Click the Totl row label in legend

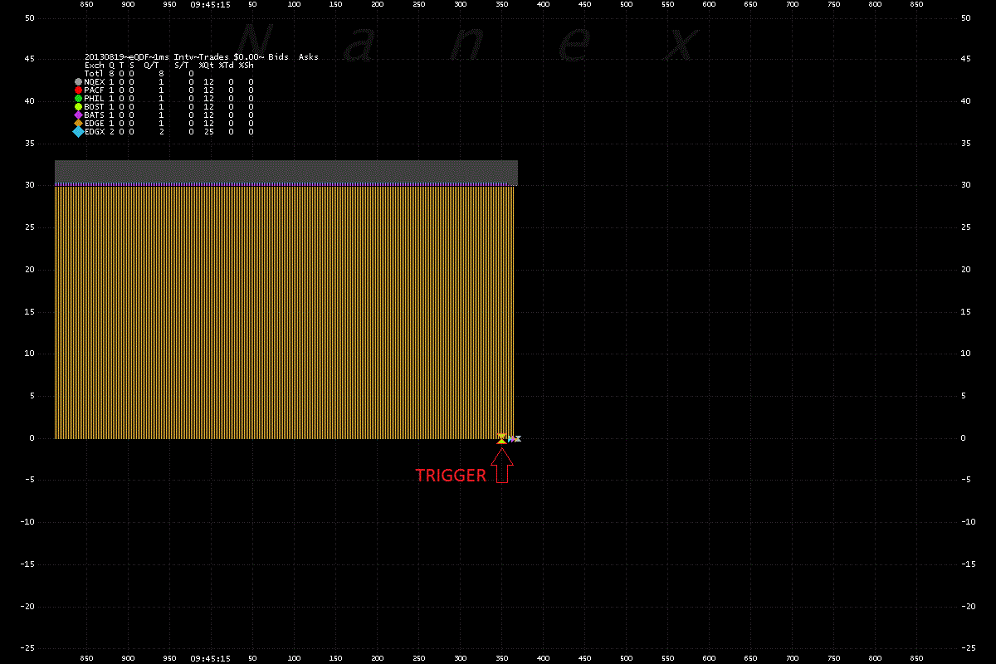click(94, 73)
